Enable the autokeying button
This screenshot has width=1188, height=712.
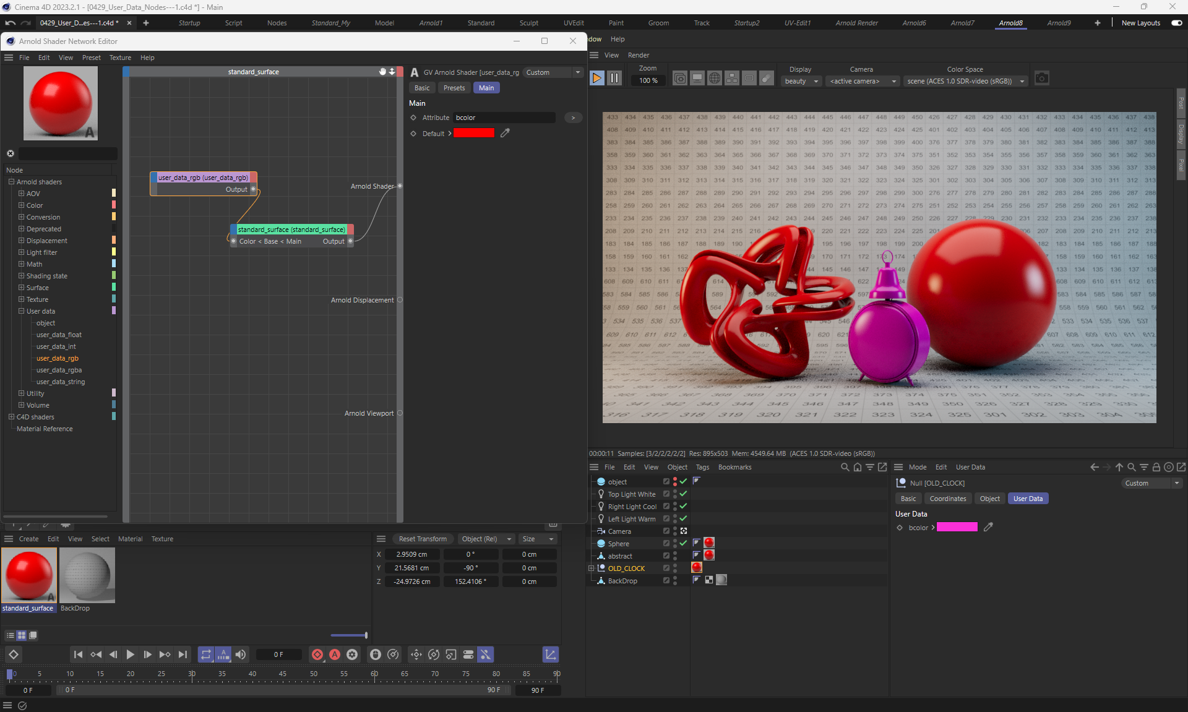pyautogui.click(x=335, y=654)
